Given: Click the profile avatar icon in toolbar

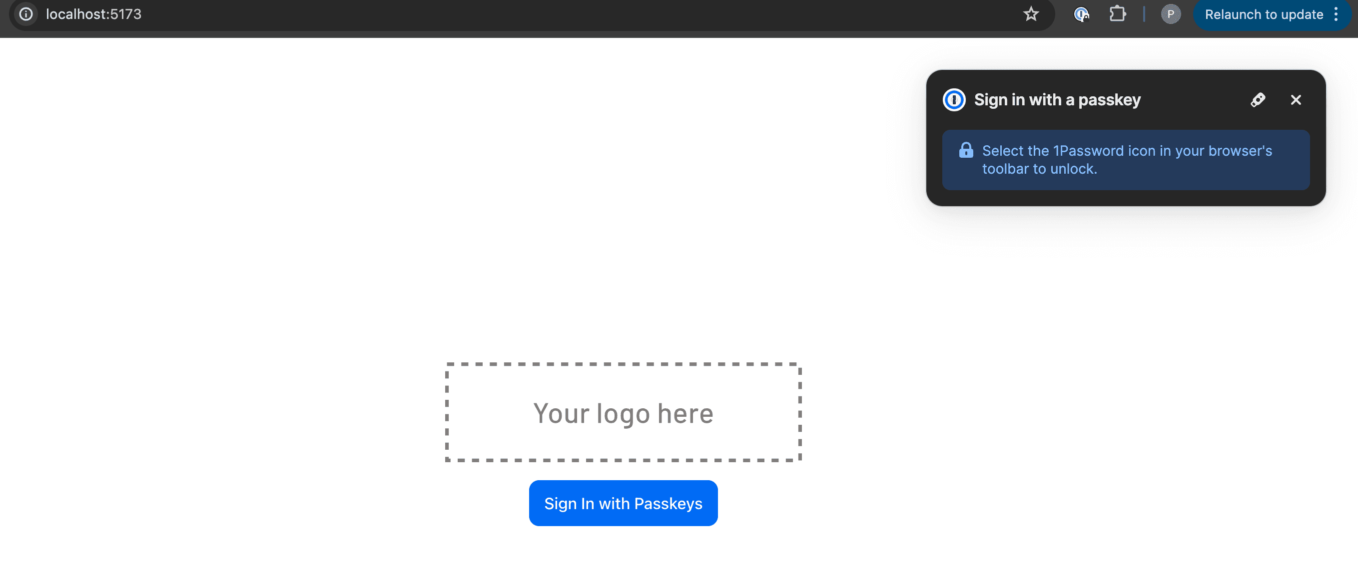Looking at the screenshot, I should point(1170,14).
